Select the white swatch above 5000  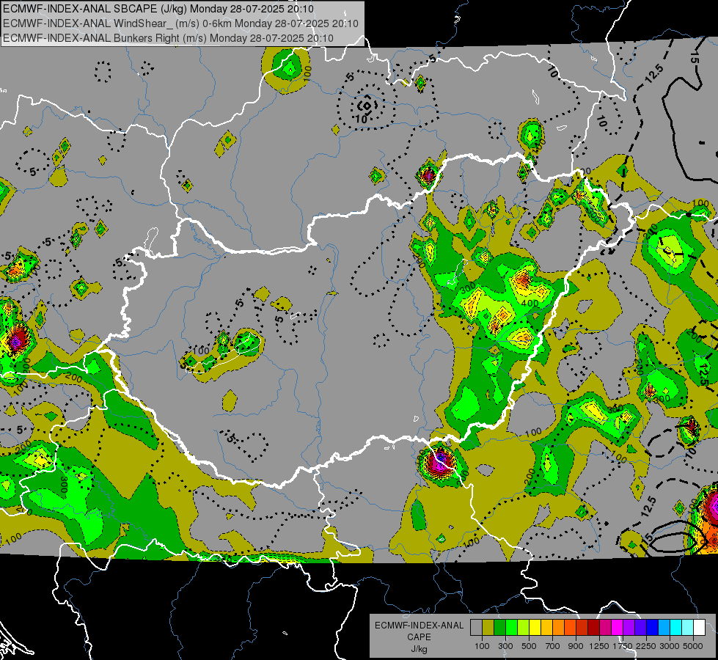(700, 628)
